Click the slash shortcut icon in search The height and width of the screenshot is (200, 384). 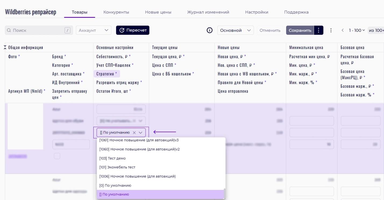tap(67, 30)
